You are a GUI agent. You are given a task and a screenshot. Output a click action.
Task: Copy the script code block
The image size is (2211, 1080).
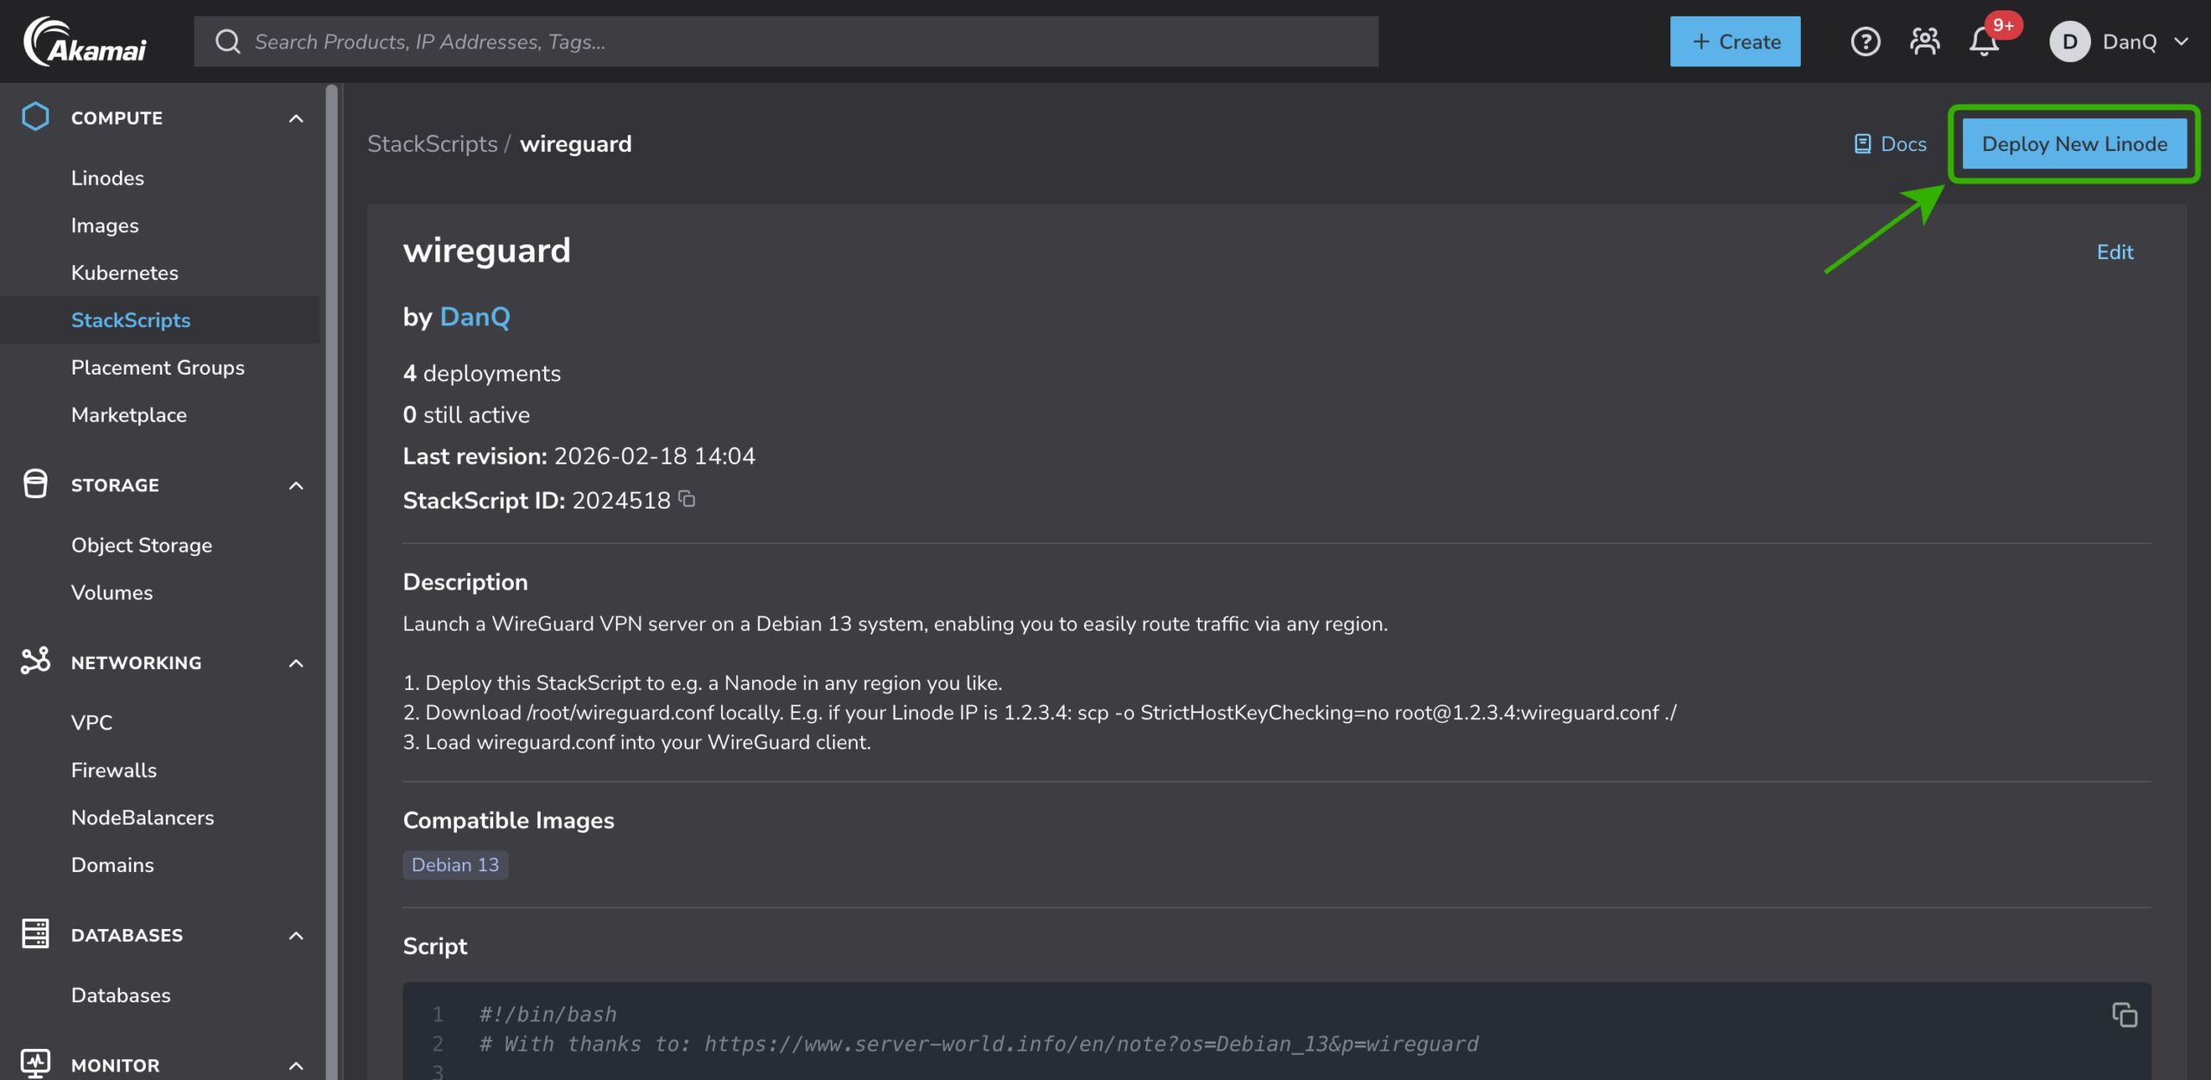2124,1014
